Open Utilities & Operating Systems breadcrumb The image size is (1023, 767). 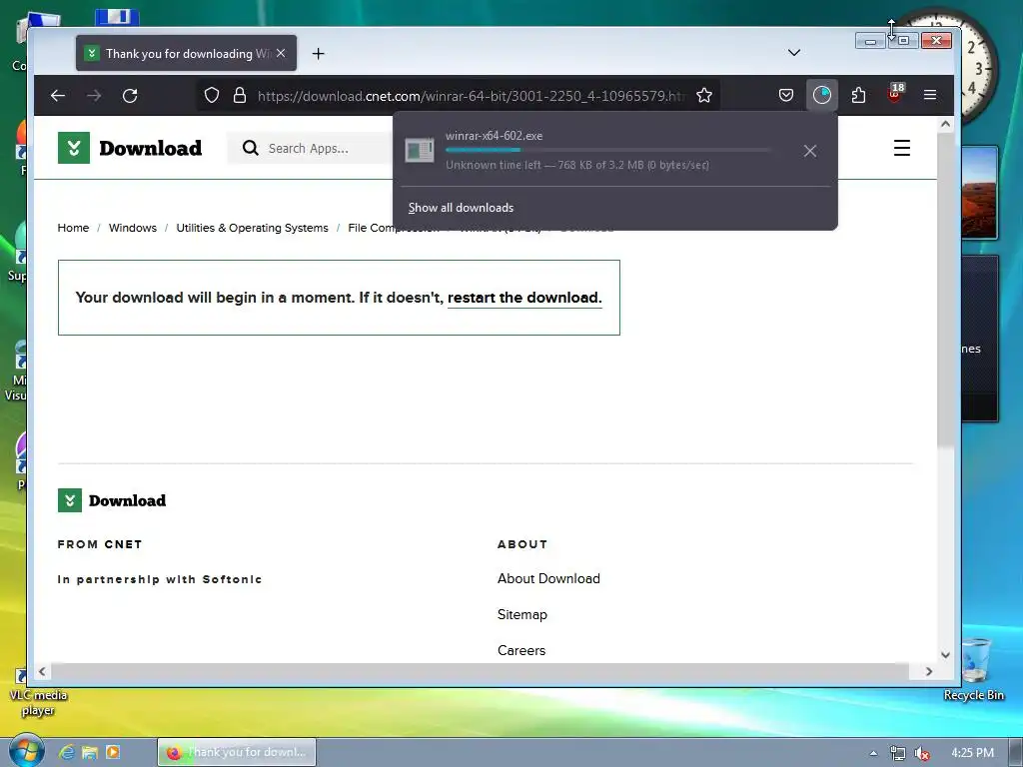(252, 228)
